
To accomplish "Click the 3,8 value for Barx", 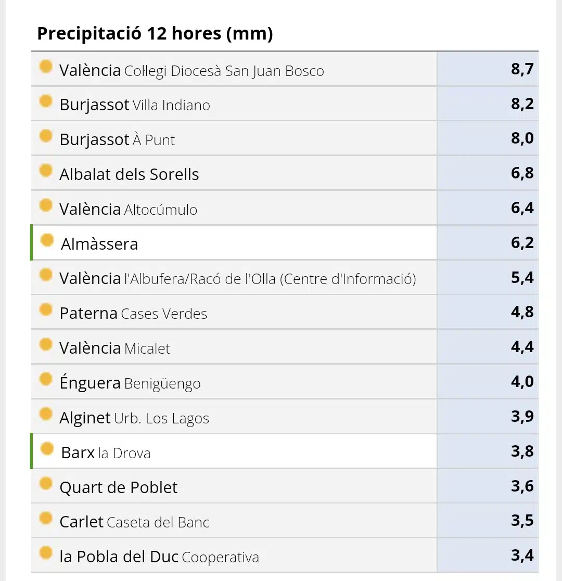I will tap(522, 451).
